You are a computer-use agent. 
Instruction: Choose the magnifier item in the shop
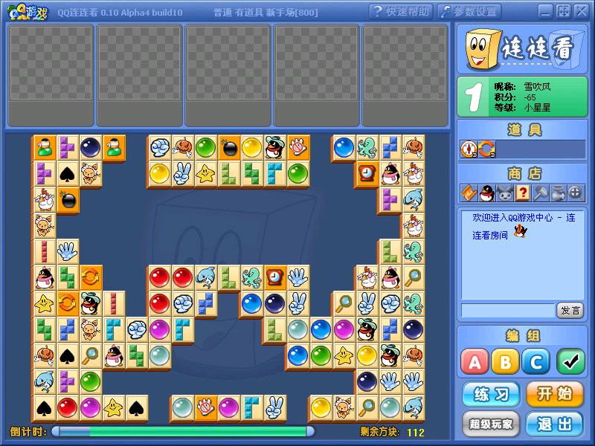(576, 193)
